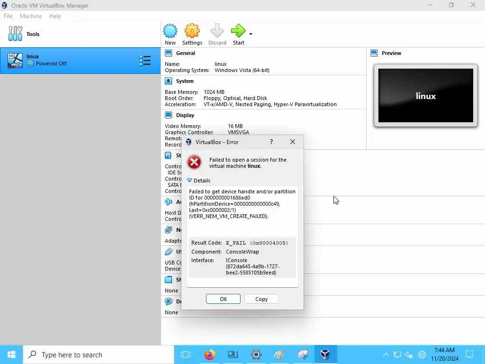
Task: Click the 16 MB video memory value
Action: [x=235, y=126]
